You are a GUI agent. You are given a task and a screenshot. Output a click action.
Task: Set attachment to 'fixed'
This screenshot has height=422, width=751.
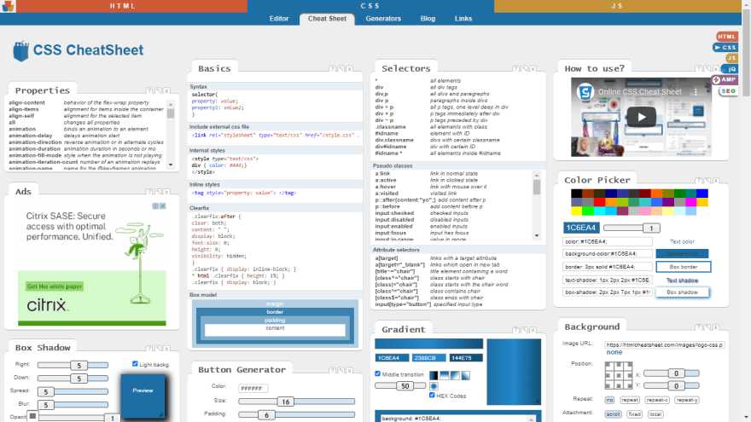[x=635, y=413]
